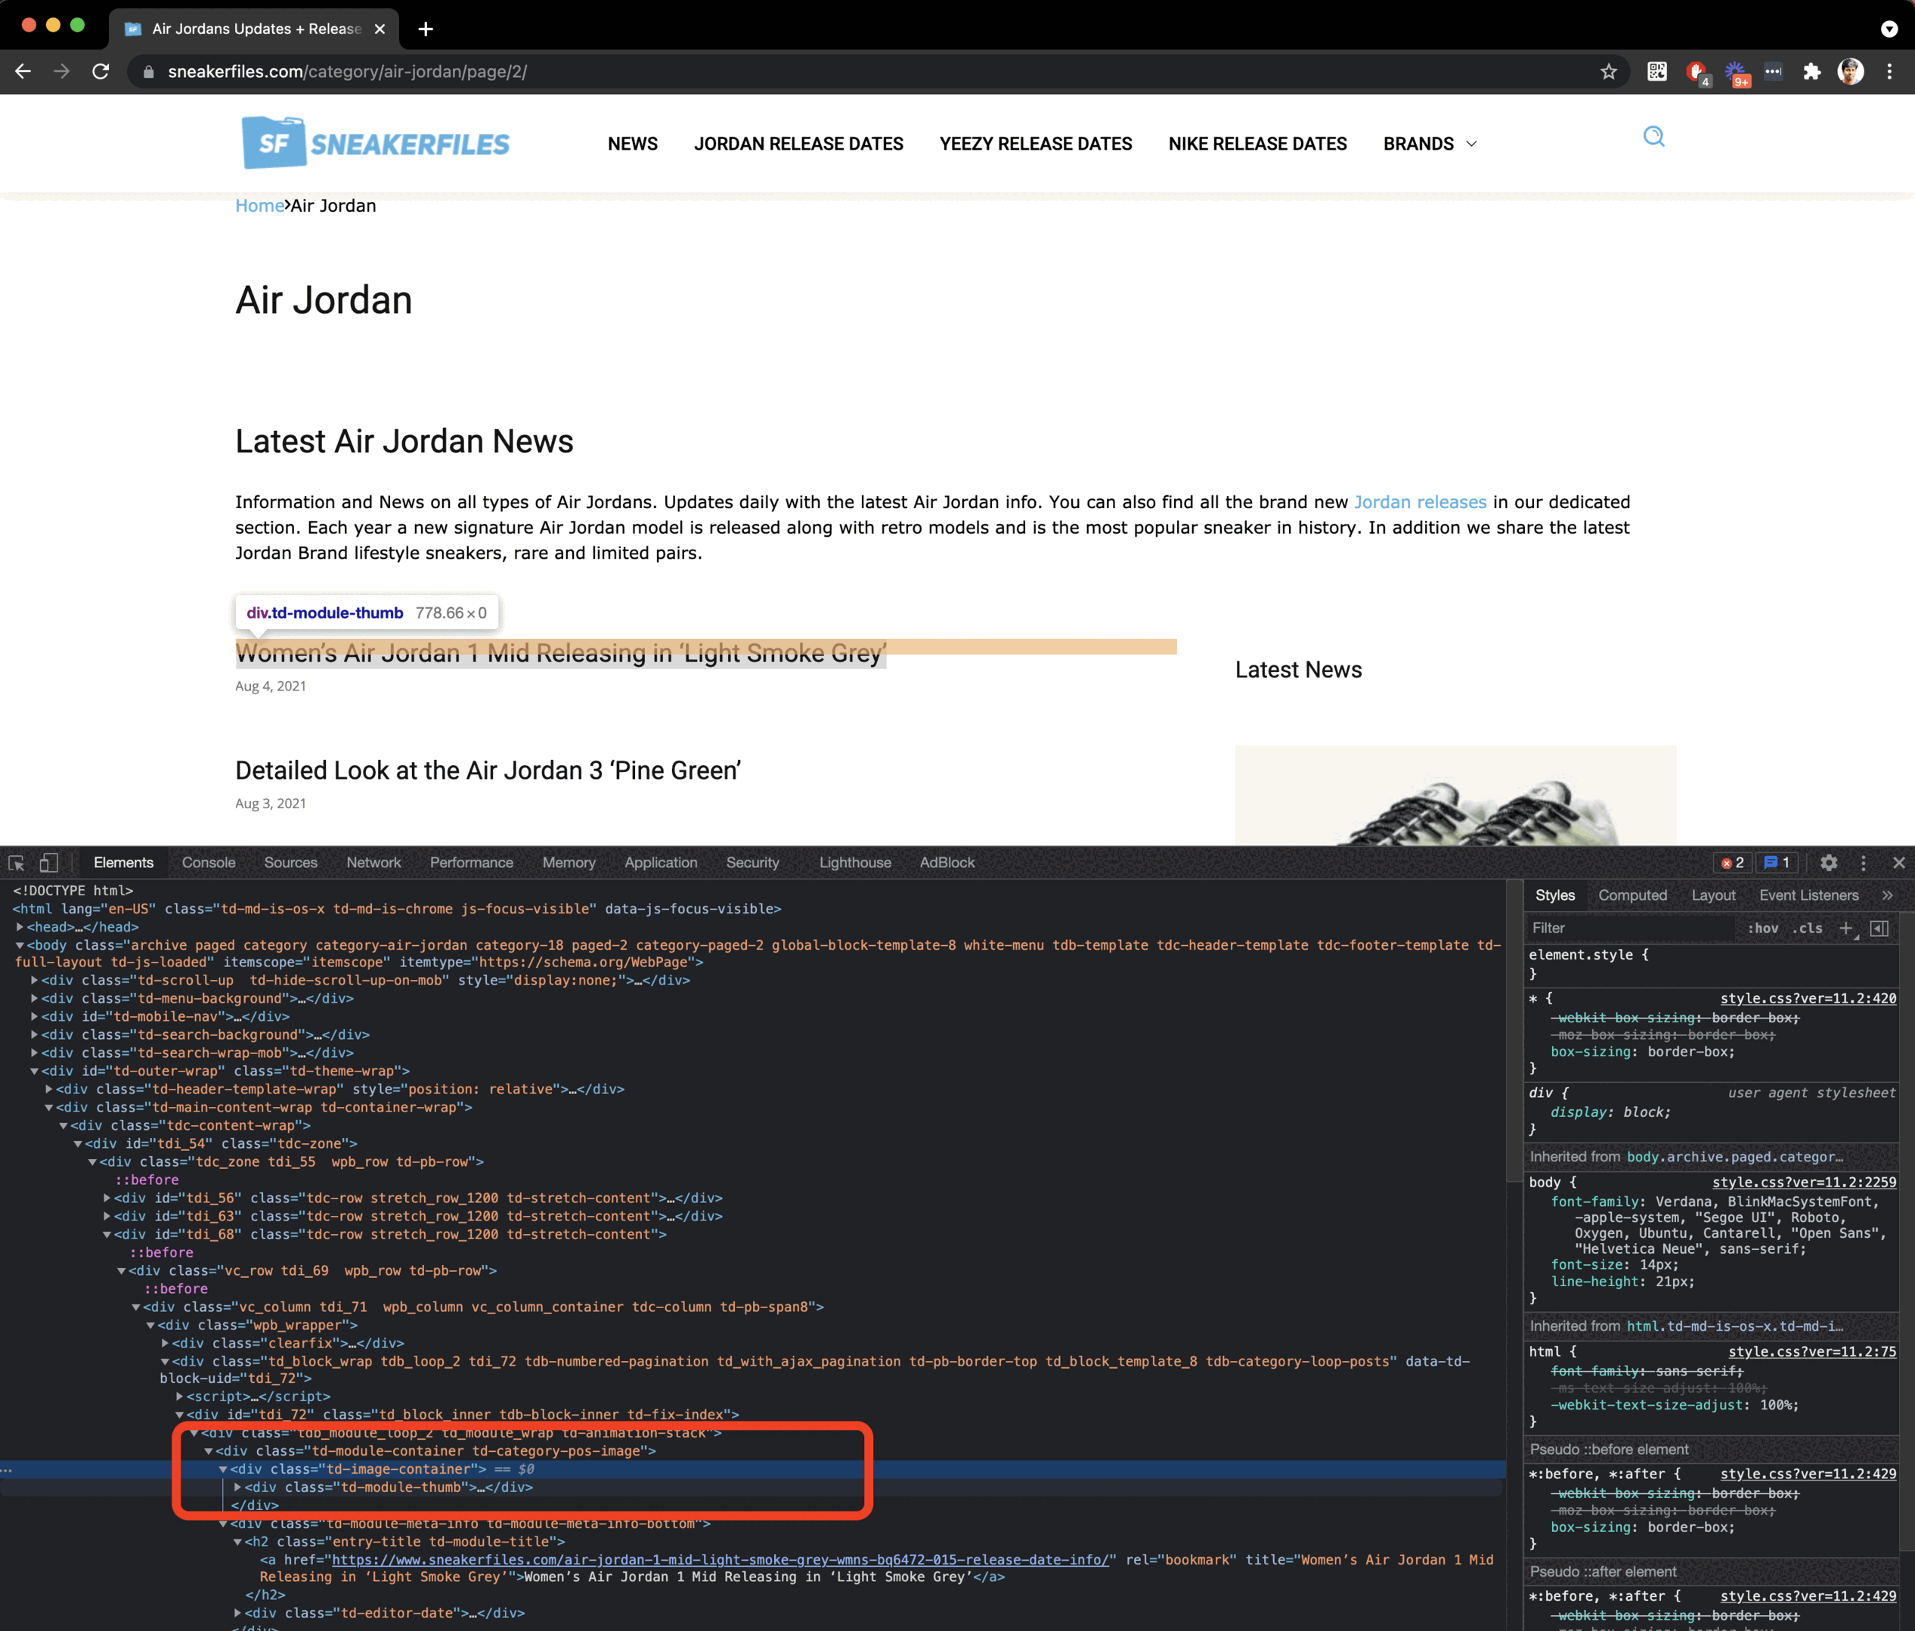1915x1631 pixels.
Task: Open the tab search dropdown in Chrome
Action: point(1889,29)
